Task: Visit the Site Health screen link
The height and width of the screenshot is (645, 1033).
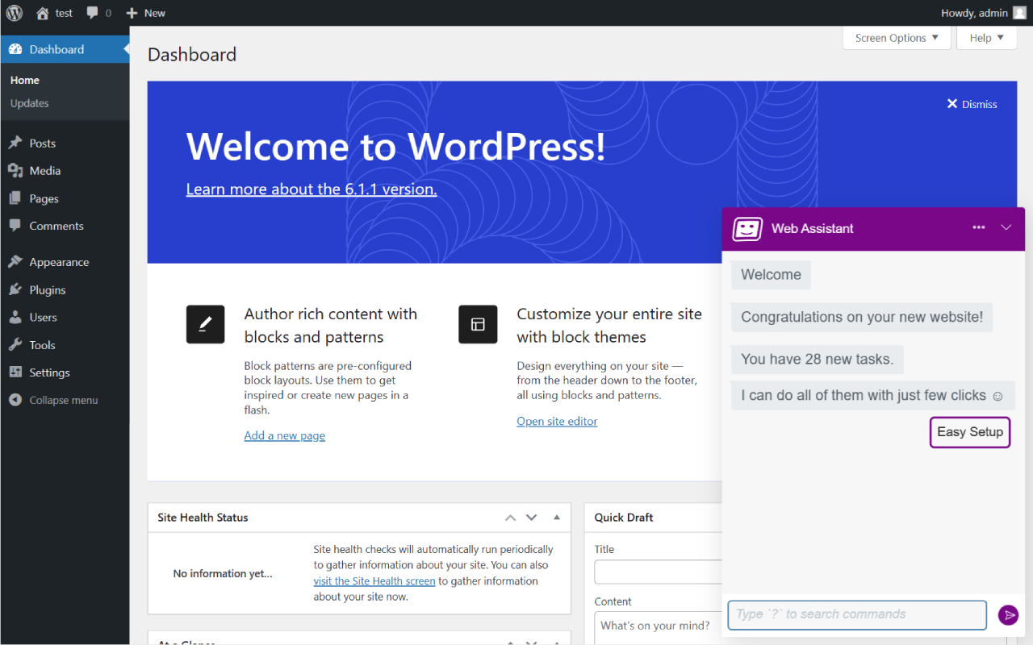Action: coord(374,580)
